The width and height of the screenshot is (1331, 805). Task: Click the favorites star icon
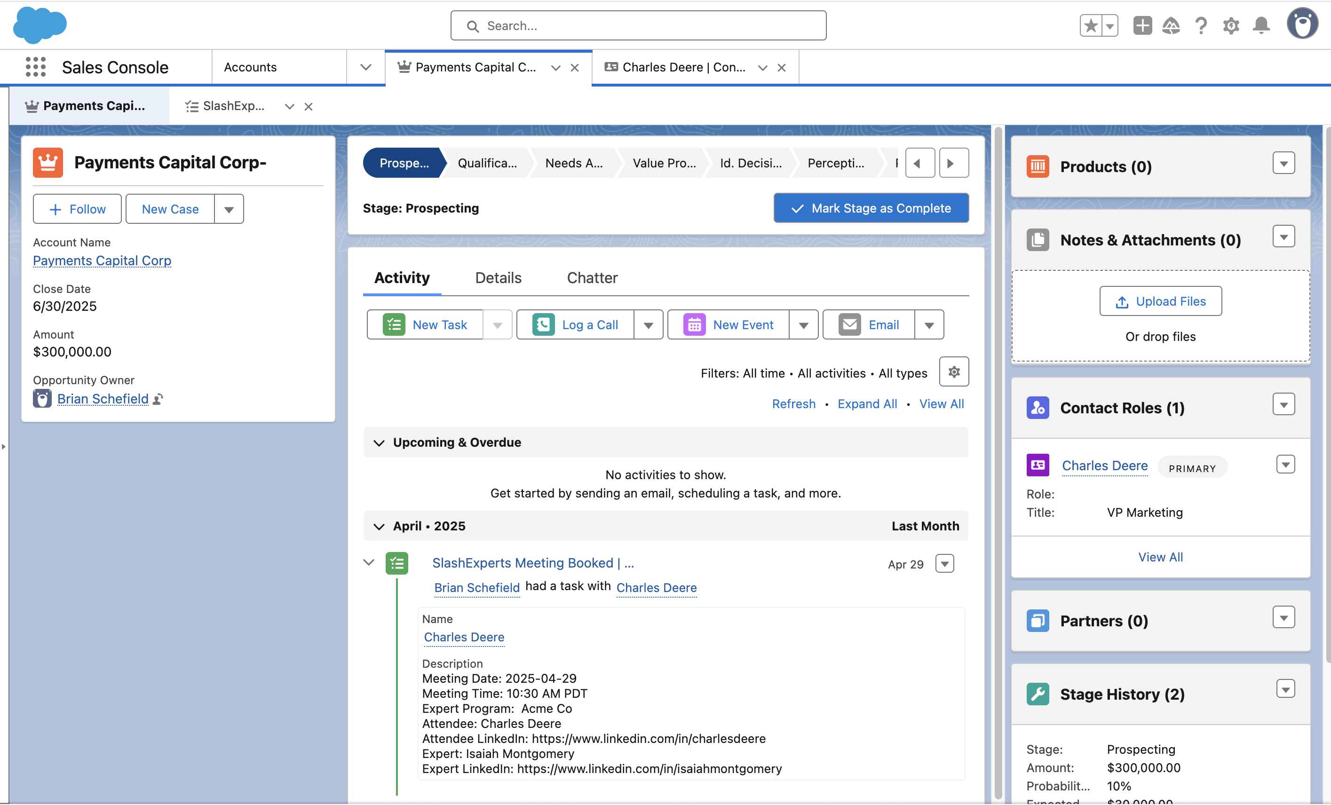[x=1091, y=25]
